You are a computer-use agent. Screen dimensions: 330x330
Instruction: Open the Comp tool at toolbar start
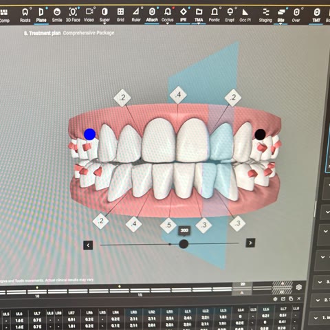click(4, 15)
